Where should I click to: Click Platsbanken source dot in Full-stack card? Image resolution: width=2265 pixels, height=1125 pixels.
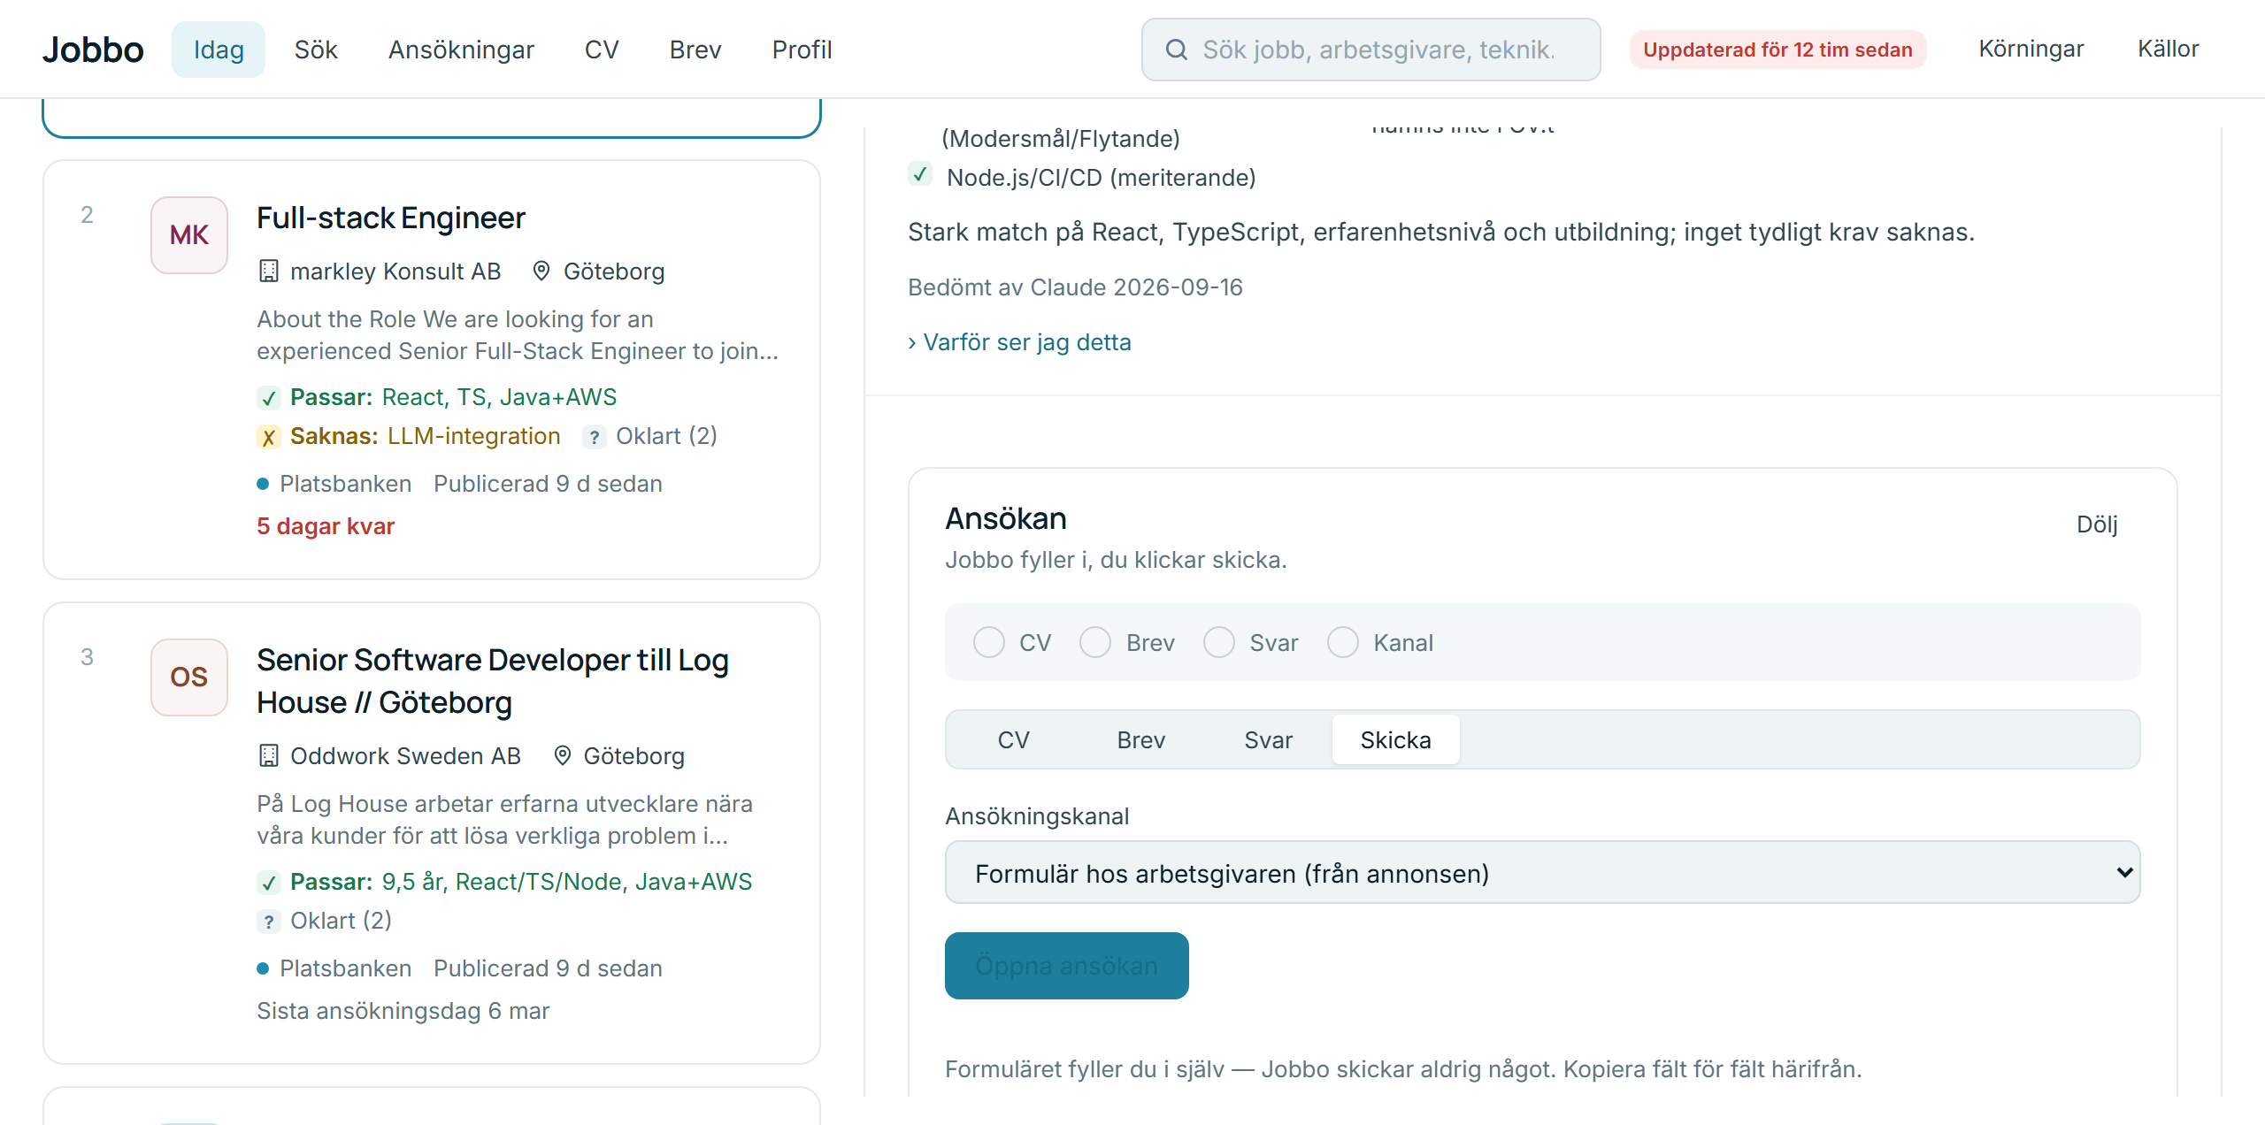(263, 484)
